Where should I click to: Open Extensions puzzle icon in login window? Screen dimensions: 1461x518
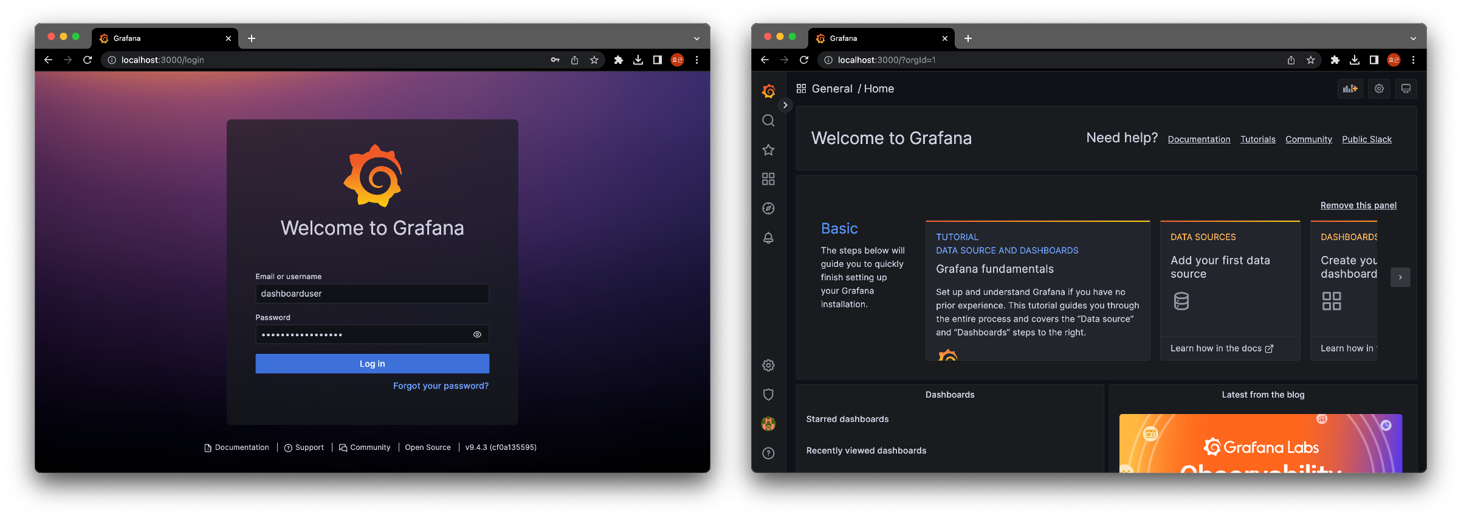coord(618,60)
